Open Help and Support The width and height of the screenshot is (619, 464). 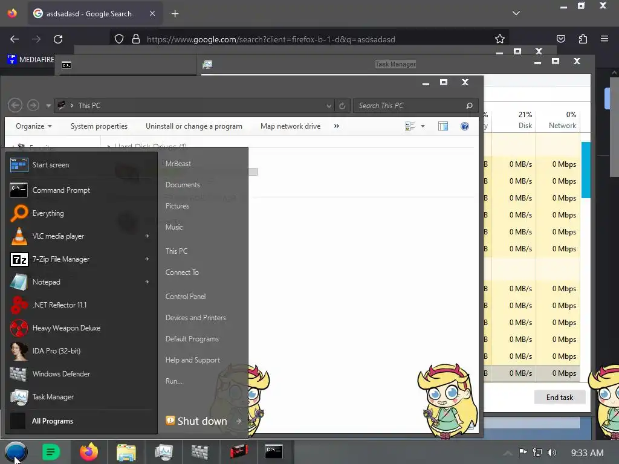(193, 360)
